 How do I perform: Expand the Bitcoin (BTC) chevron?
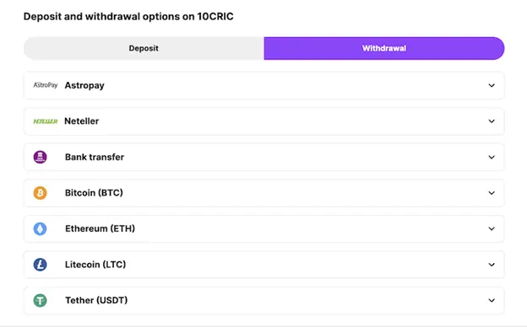[492, 193]
